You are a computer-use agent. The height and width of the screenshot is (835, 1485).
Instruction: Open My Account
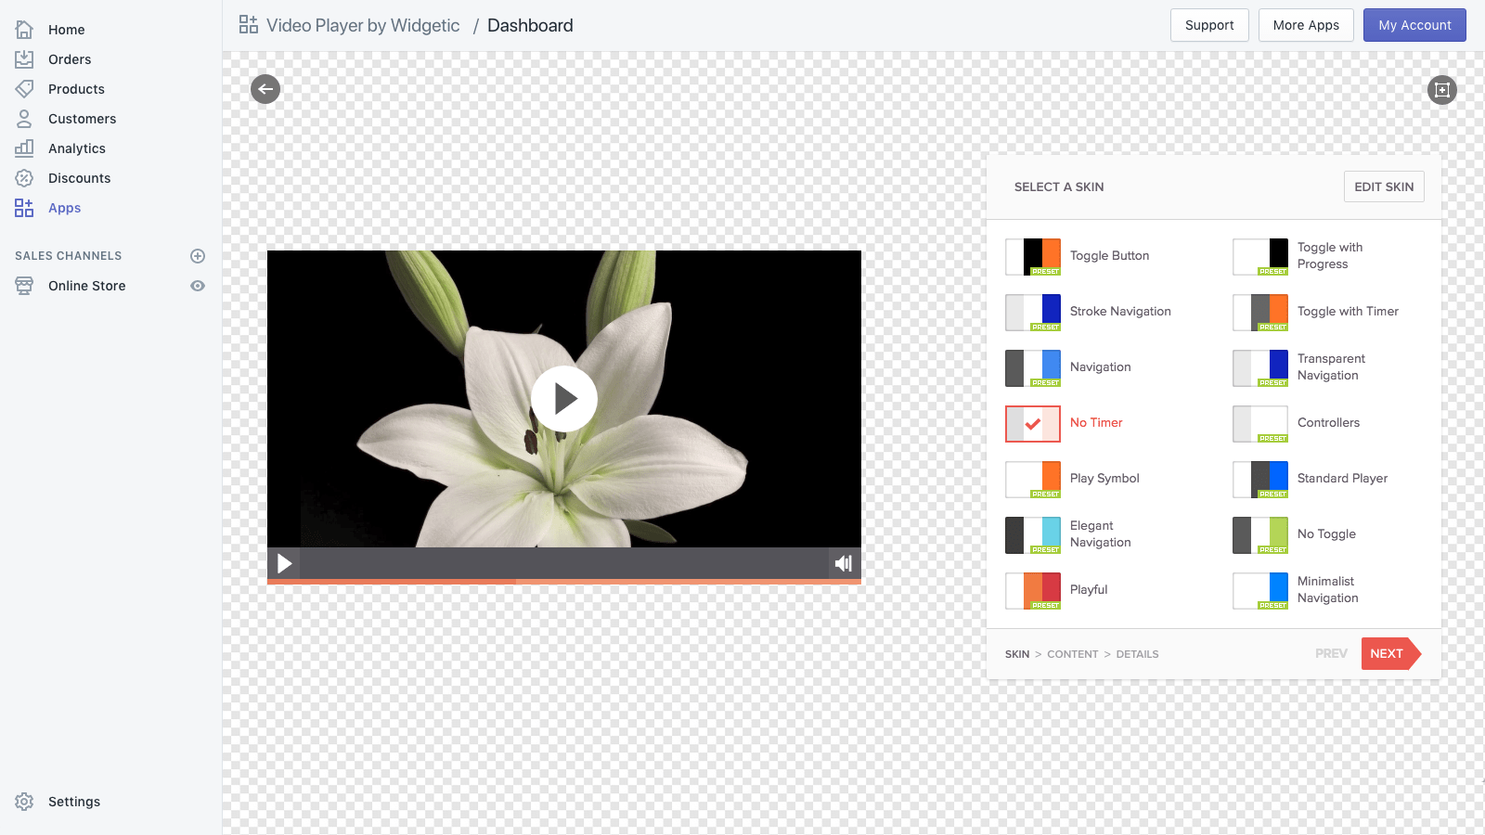click(1414, 25)
